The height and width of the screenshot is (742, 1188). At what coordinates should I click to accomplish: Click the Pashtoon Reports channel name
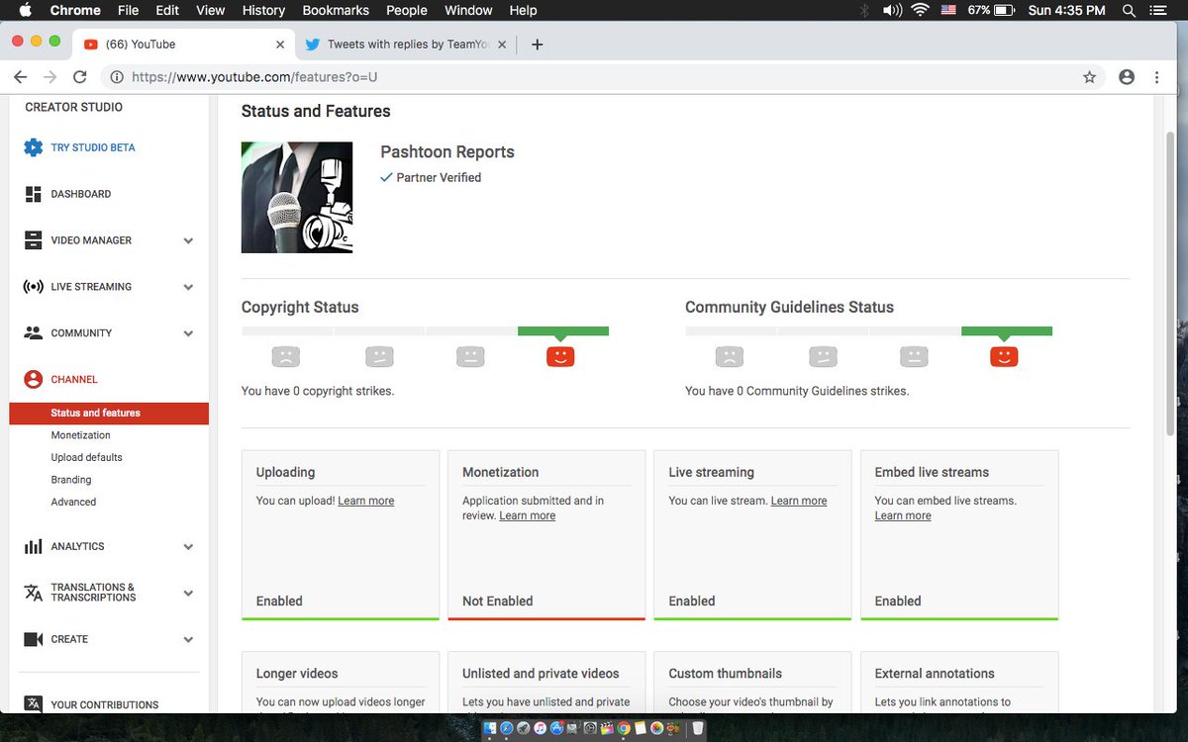click(x=447, y=152)
